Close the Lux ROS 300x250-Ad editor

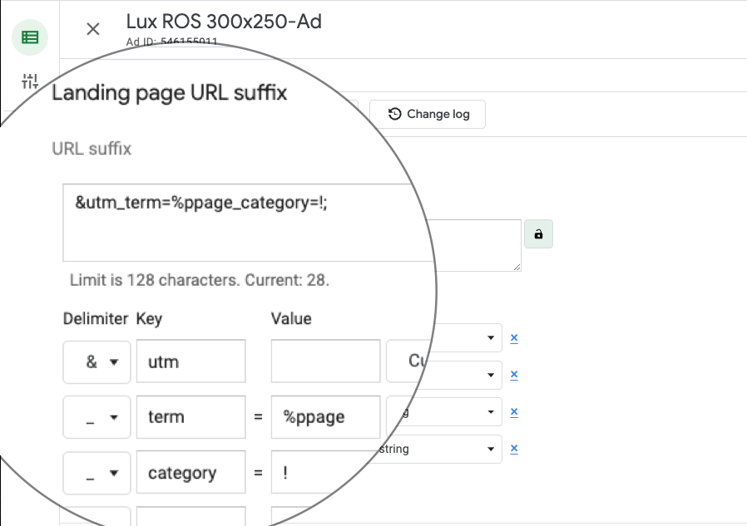(x=92, y=29)
